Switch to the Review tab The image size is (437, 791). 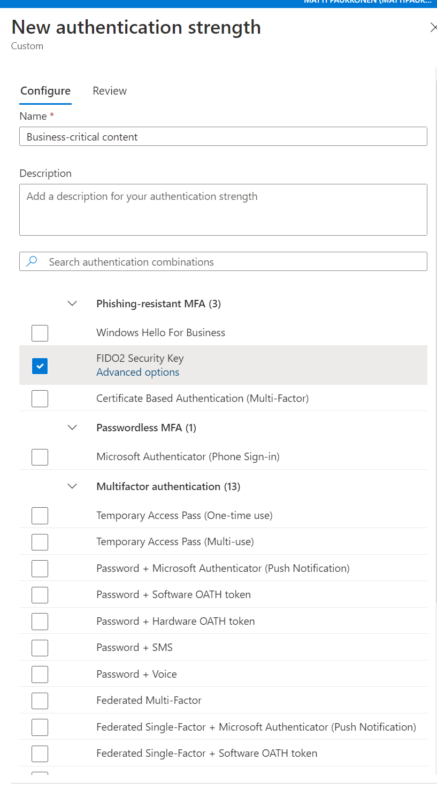point(109,91)
